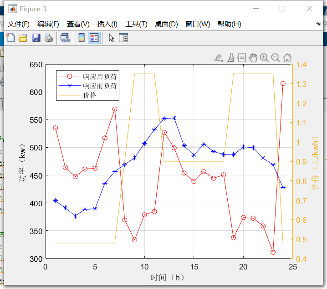
Task: Click the x-axis tick label 25
Action: 293,267
